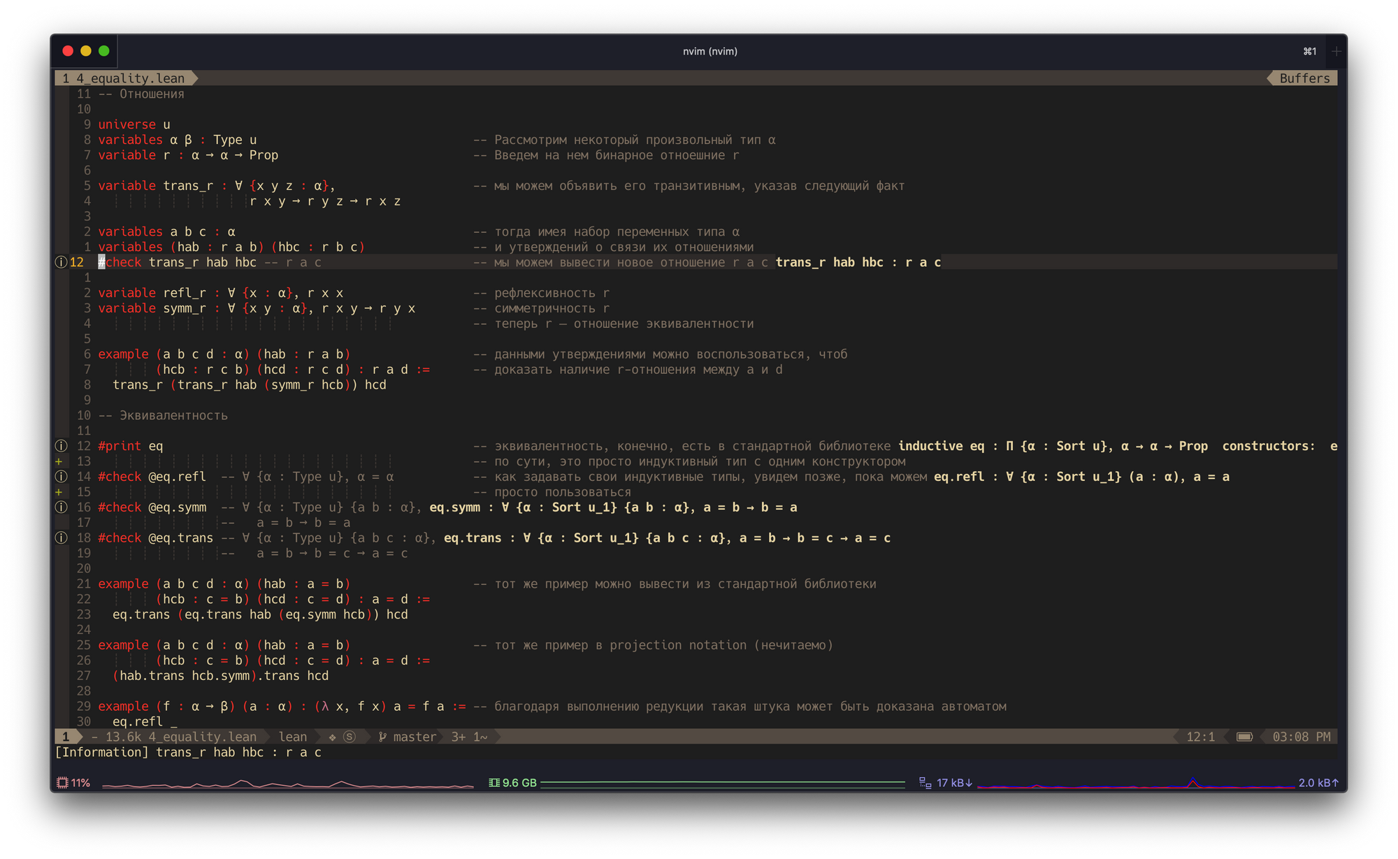The height and width of the screenshot is (859, 1398).
Task: Click the '-- Отношения' comment heading
Action: (141, 94)
